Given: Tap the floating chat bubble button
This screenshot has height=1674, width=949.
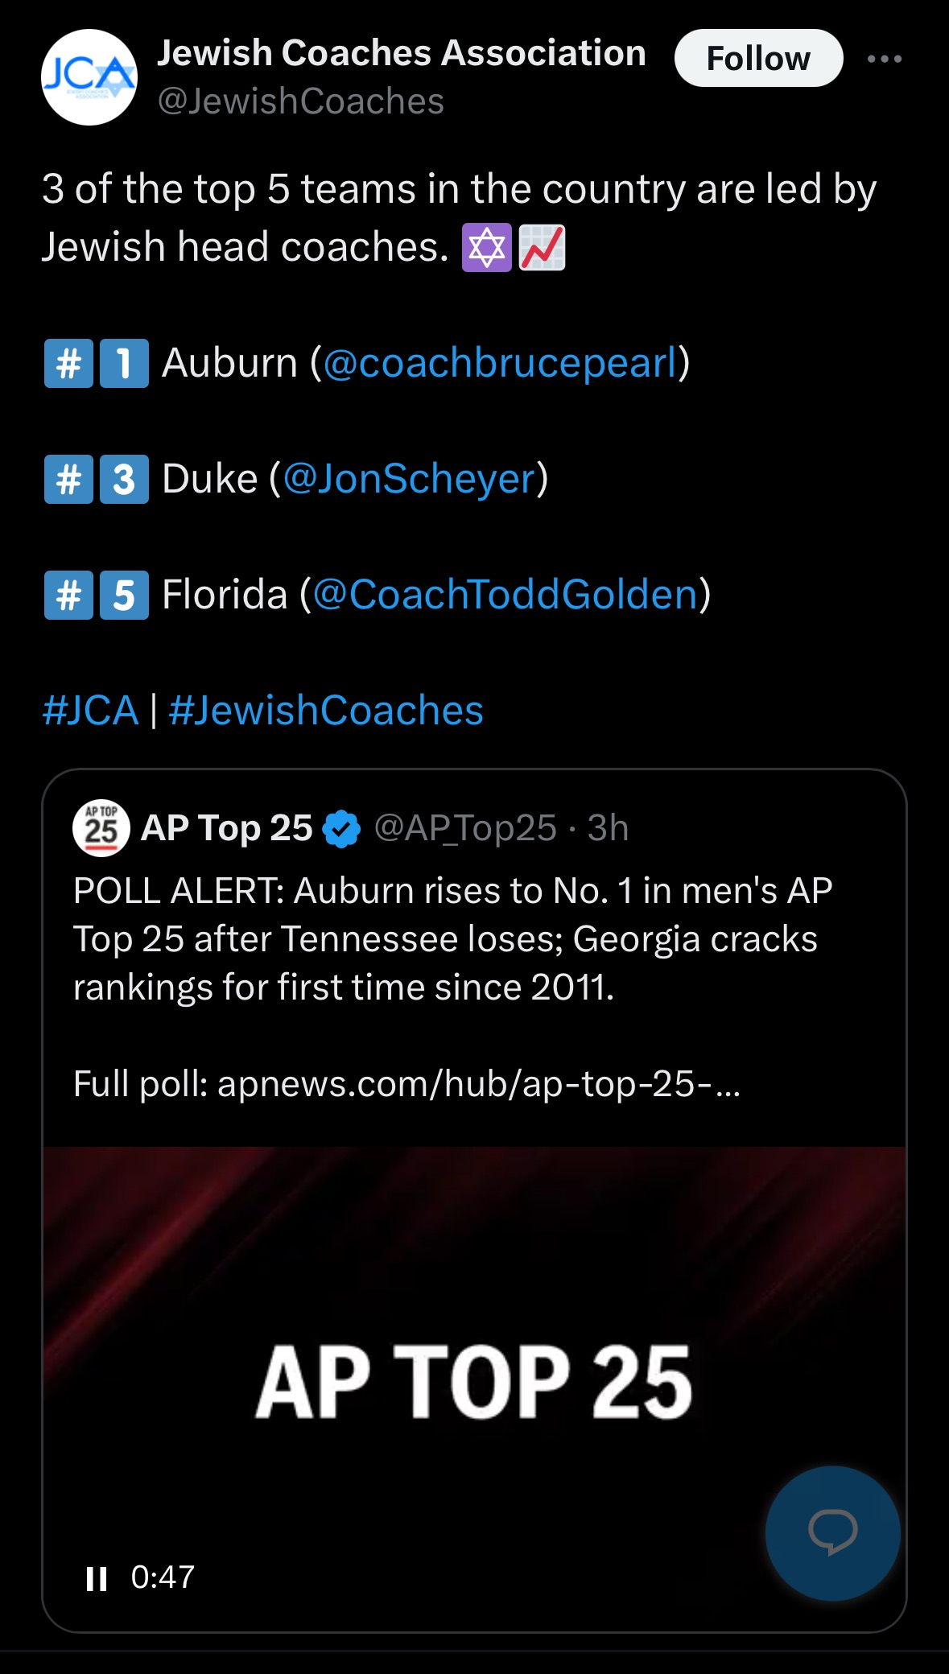Looking at the screenshot, I should pos(832,1532).
